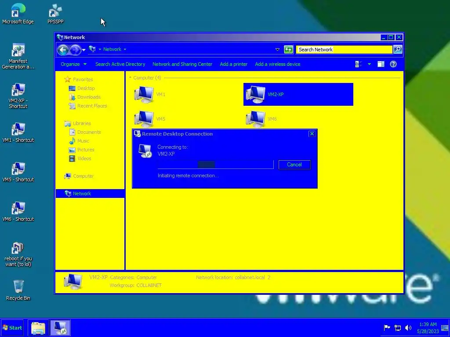Select Libraries in navigation pane

pyautogui.click(x=77, y=123)
